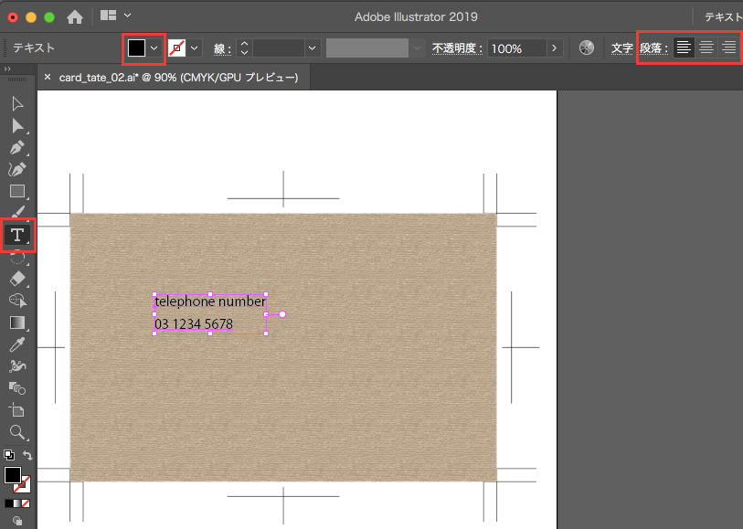This screenshot has height=529, width=743.
Task: Click the black fill swatch in control bar
Action: point(136,48)
